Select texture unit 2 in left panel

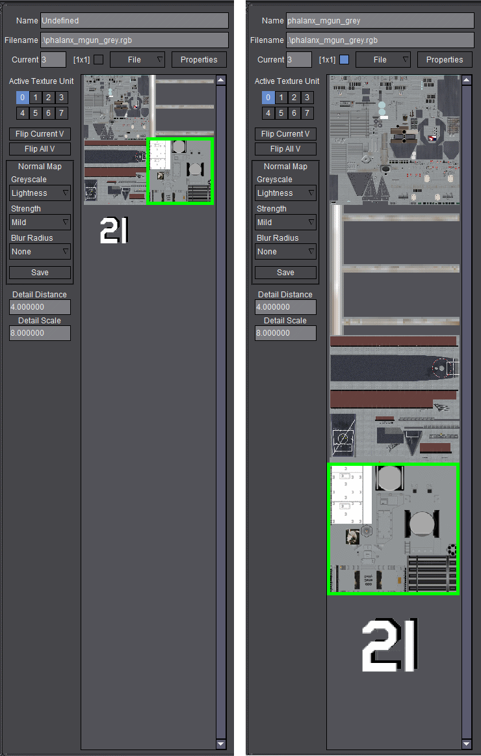click(x=48, y=98)
